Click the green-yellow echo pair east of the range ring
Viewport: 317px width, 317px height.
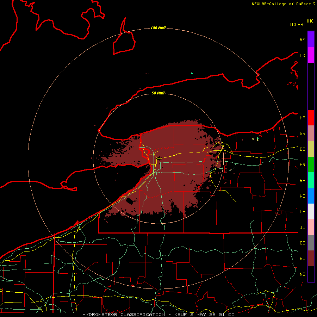point(256,139)
